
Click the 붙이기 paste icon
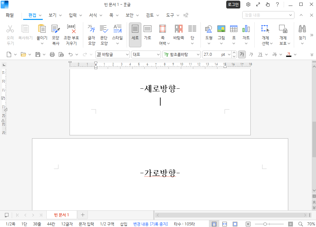[41, 32]
